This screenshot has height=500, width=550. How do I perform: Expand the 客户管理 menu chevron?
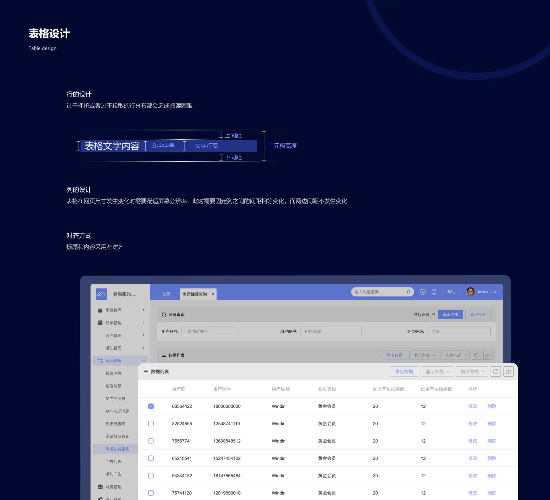(x=144, y=335)
